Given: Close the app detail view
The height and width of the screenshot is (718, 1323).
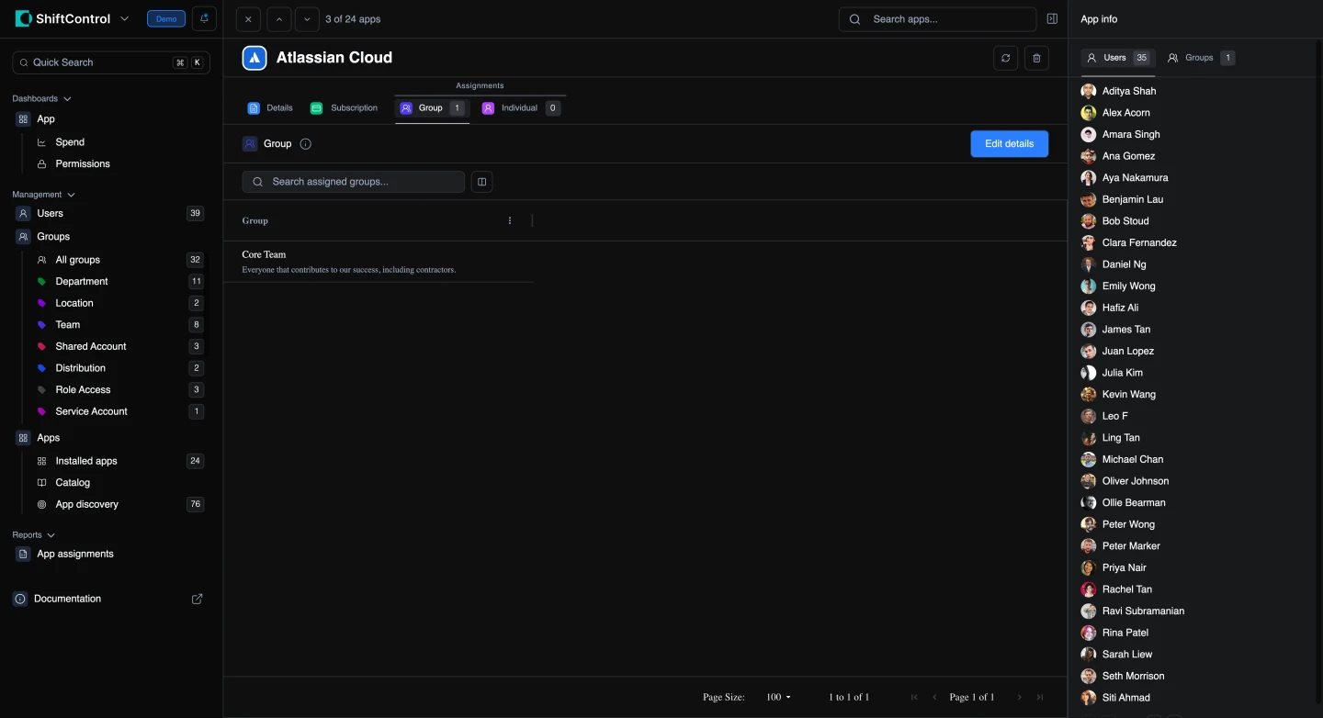Looking at the screenshot, I should 248,19.
